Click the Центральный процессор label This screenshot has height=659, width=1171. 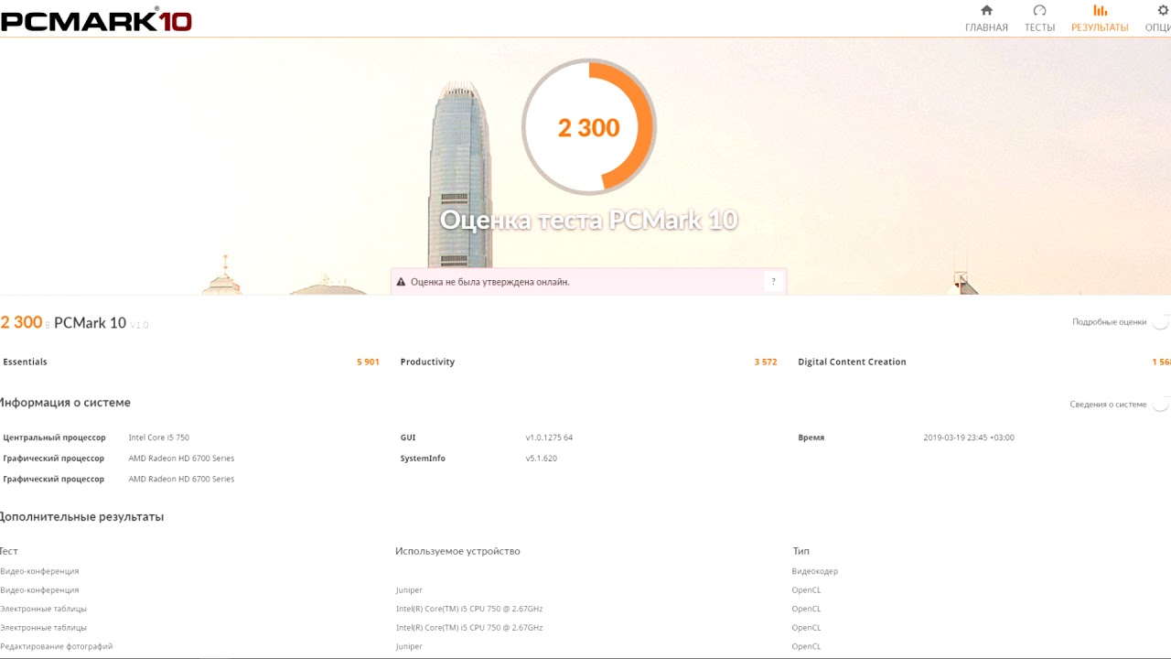click(x=54, y=438)
